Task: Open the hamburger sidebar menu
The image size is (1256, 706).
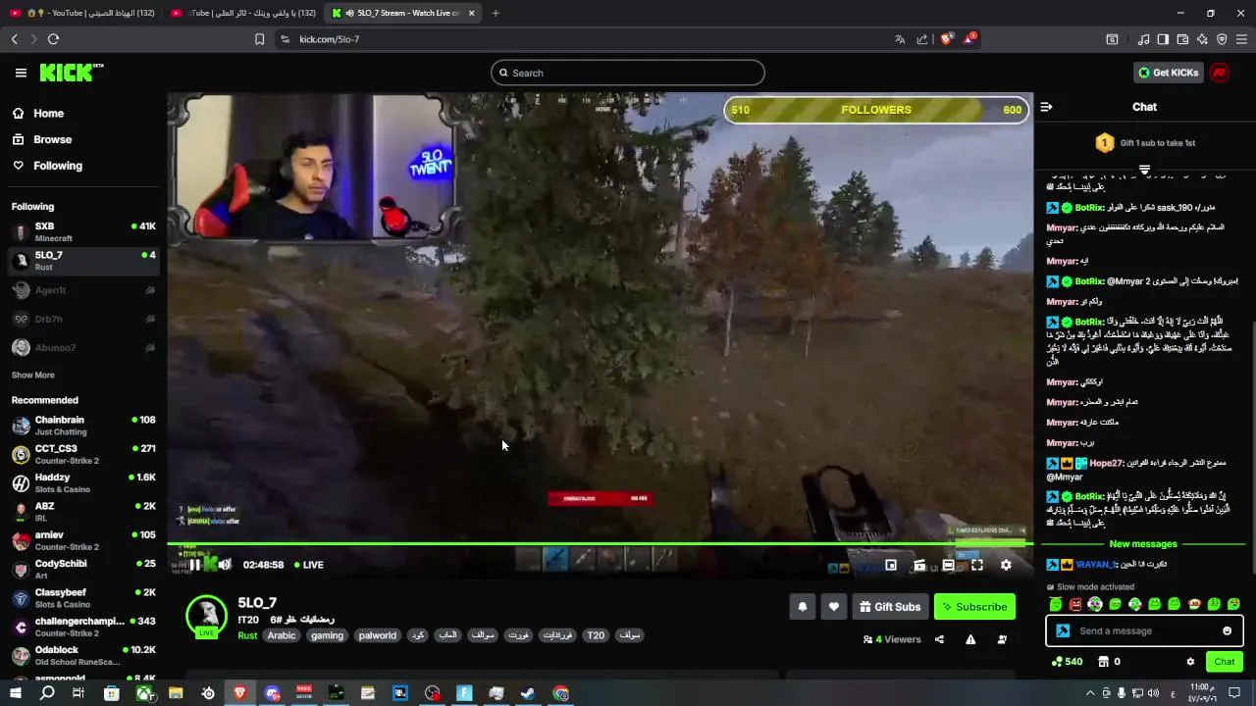Action: 21,73
